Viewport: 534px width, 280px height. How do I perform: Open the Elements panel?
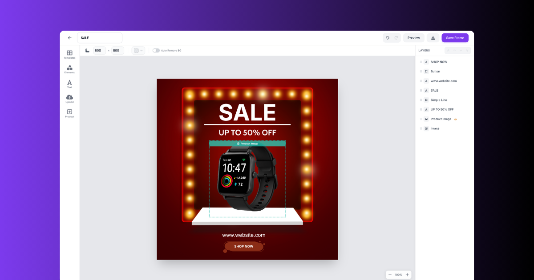69,69
